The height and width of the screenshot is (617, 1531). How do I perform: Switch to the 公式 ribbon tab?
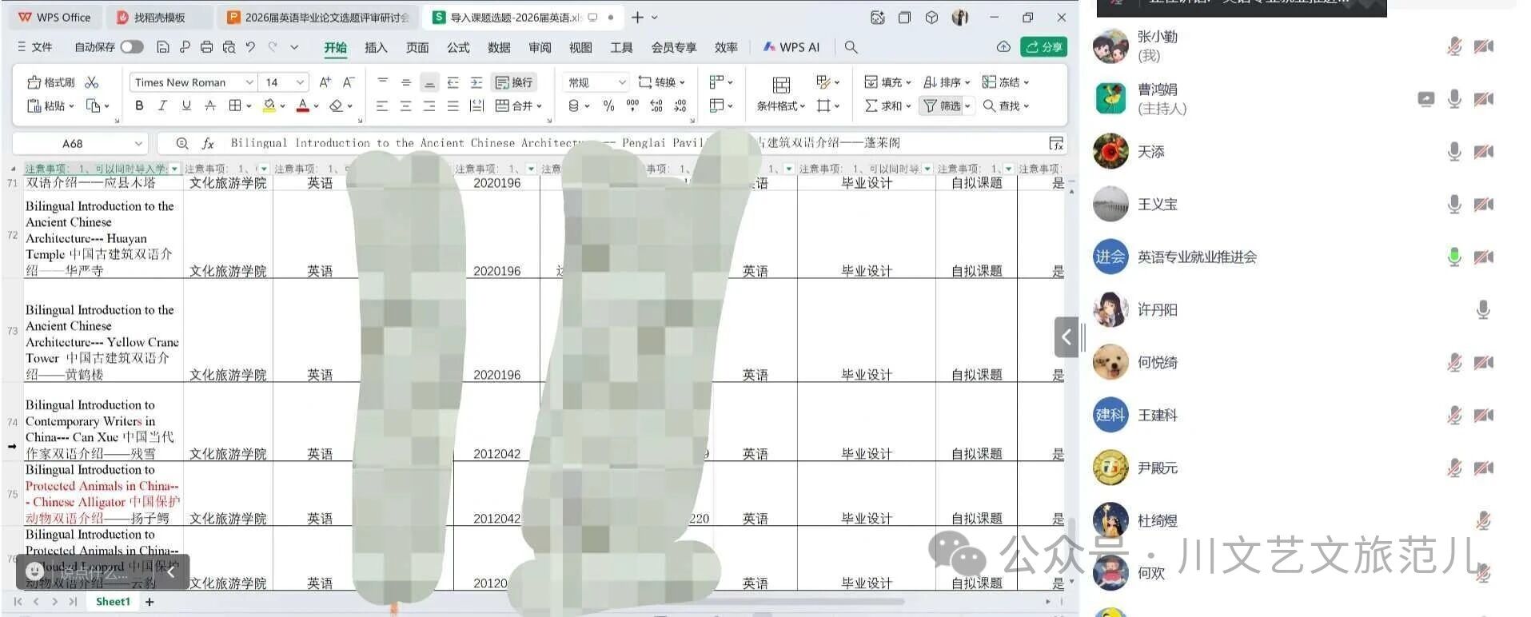(458, 47)
